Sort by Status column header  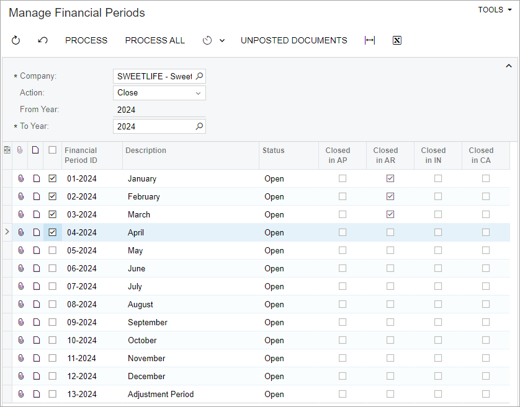(274, 151)
